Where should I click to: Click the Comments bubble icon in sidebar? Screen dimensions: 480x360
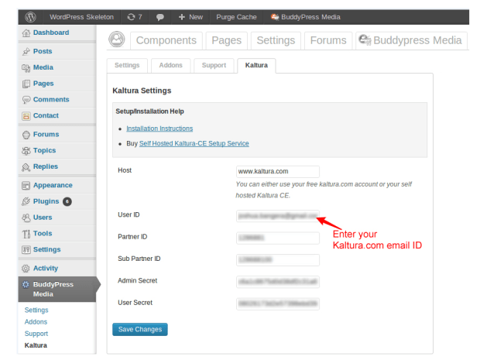[x=26, y=100]
